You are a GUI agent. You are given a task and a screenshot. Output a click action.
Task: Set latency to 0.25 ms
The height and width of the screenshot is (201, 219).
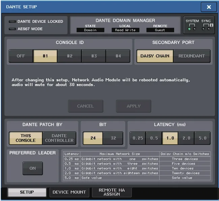[x=138, y=138]
